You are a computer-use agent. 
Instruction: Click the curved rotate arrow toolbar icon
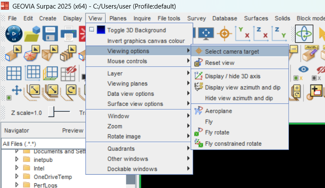pos(69,92)
